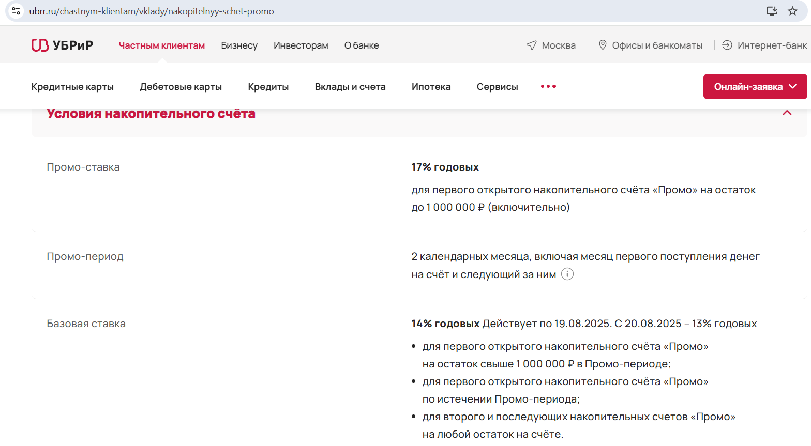Click the text по истечении Промо-периода
811x446 pixels.
pos(501,399)
